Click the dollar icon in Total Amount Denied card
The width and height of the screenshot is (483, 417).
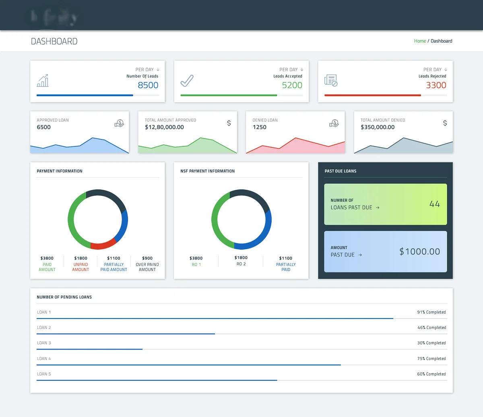coord(445,123)
